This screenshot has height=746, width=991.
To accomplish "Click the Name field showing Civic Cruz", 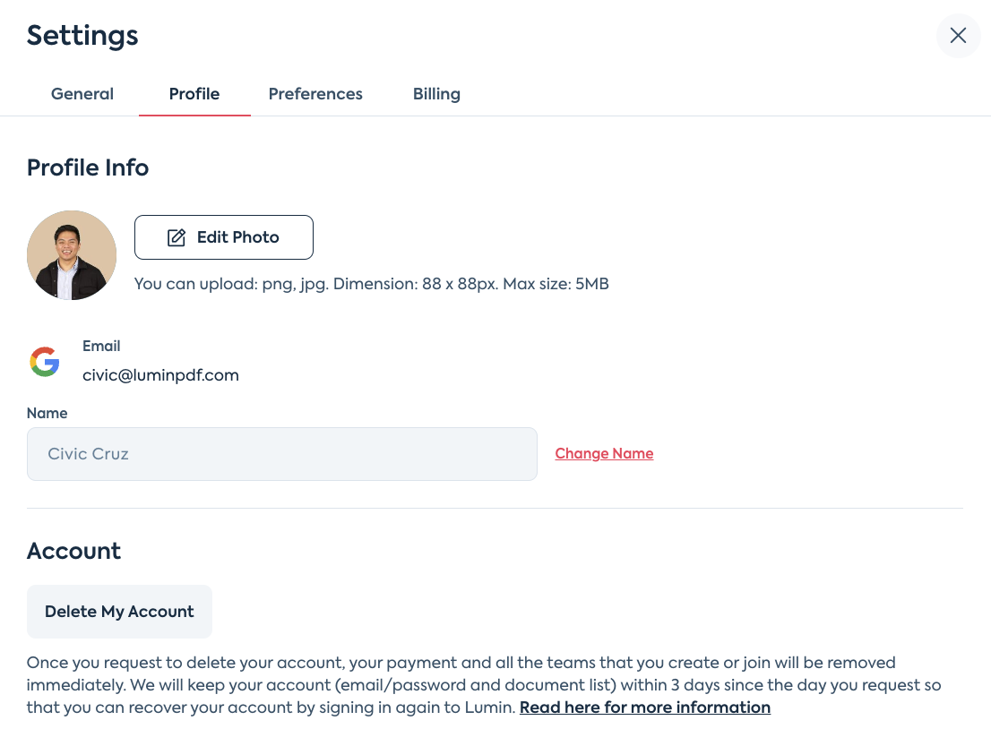I will click(282, 454).
